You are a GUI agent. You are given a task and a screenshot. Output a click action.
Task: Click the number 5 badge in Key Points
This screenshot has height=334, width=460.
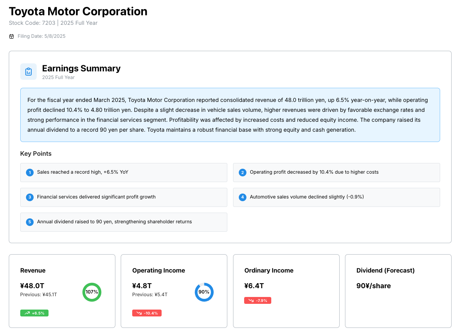tap(30, 222)
